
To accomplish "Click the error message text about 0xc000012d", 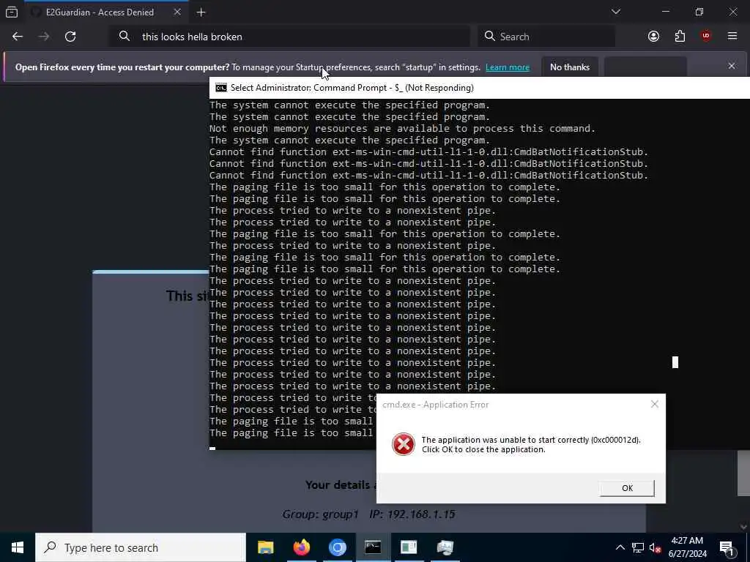I will click(x=531, y=444).
